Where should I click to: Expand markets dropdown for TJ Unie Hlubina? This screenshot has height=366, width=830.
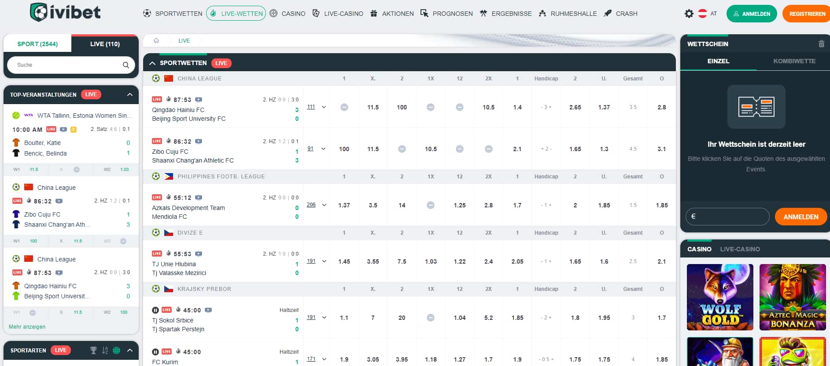324,261
